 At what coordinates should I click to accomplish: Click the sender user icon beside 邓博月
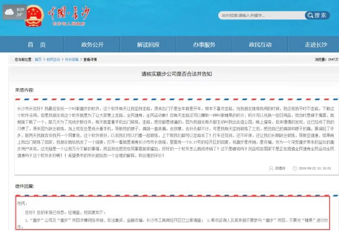(271, 168)
